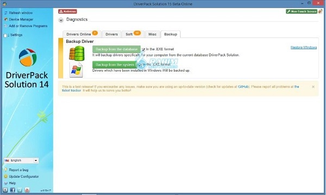Toggle .EXE format for system backup
Image resolution: width=326 pixels, height=195 pixels.
140,65
